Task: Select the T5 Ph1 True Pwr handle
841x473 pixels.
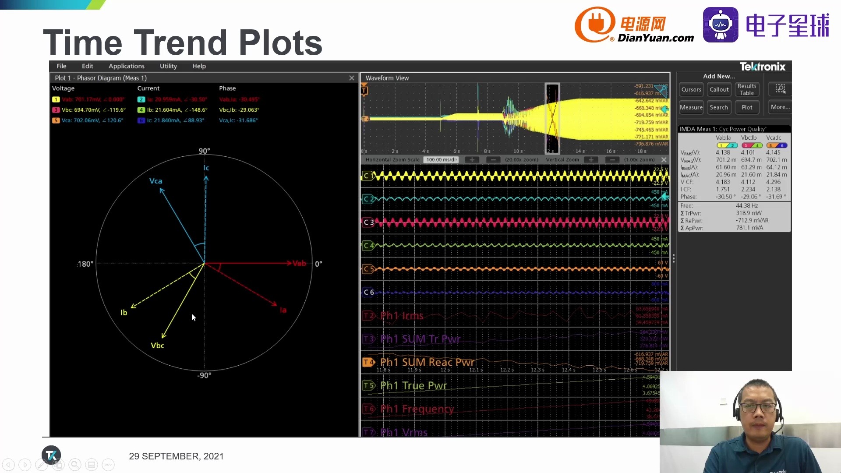Action: 369,385
